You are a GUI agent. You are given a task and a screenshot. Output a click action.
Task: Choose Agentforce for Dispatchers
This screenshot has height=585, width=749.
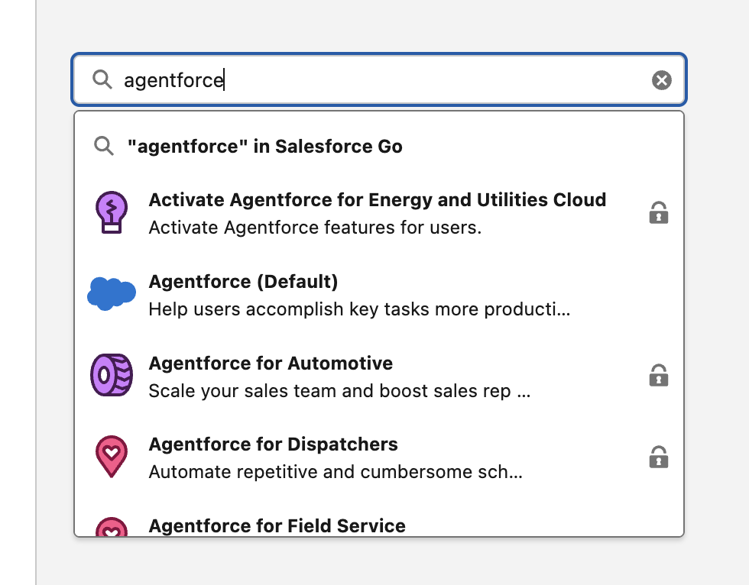273,444
